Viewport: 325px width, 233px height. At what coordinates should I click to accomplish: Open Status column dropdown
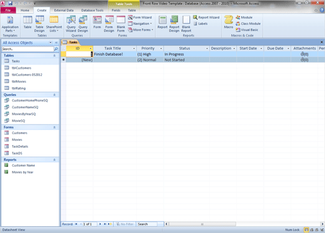click(x=207, y=48)
